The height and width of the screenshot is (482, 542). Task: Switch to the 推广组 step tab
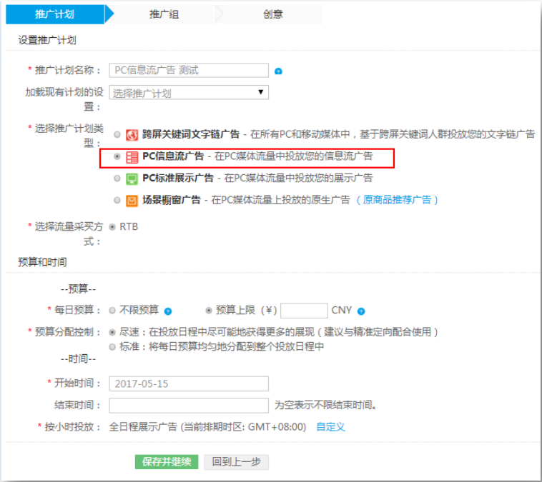tap(164, 14)
